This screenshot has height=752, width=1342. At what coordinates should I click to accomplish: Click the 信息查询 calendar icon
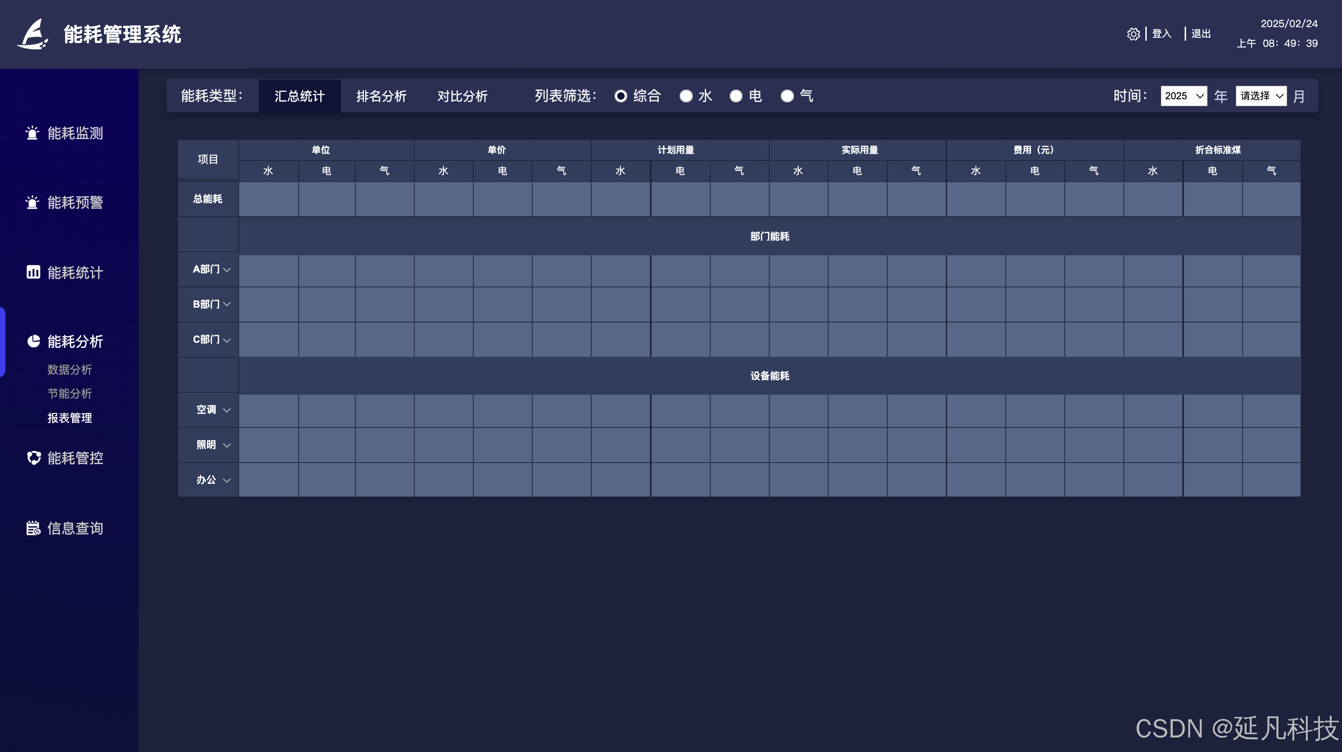pyautogui.click(x=33, y=528)
